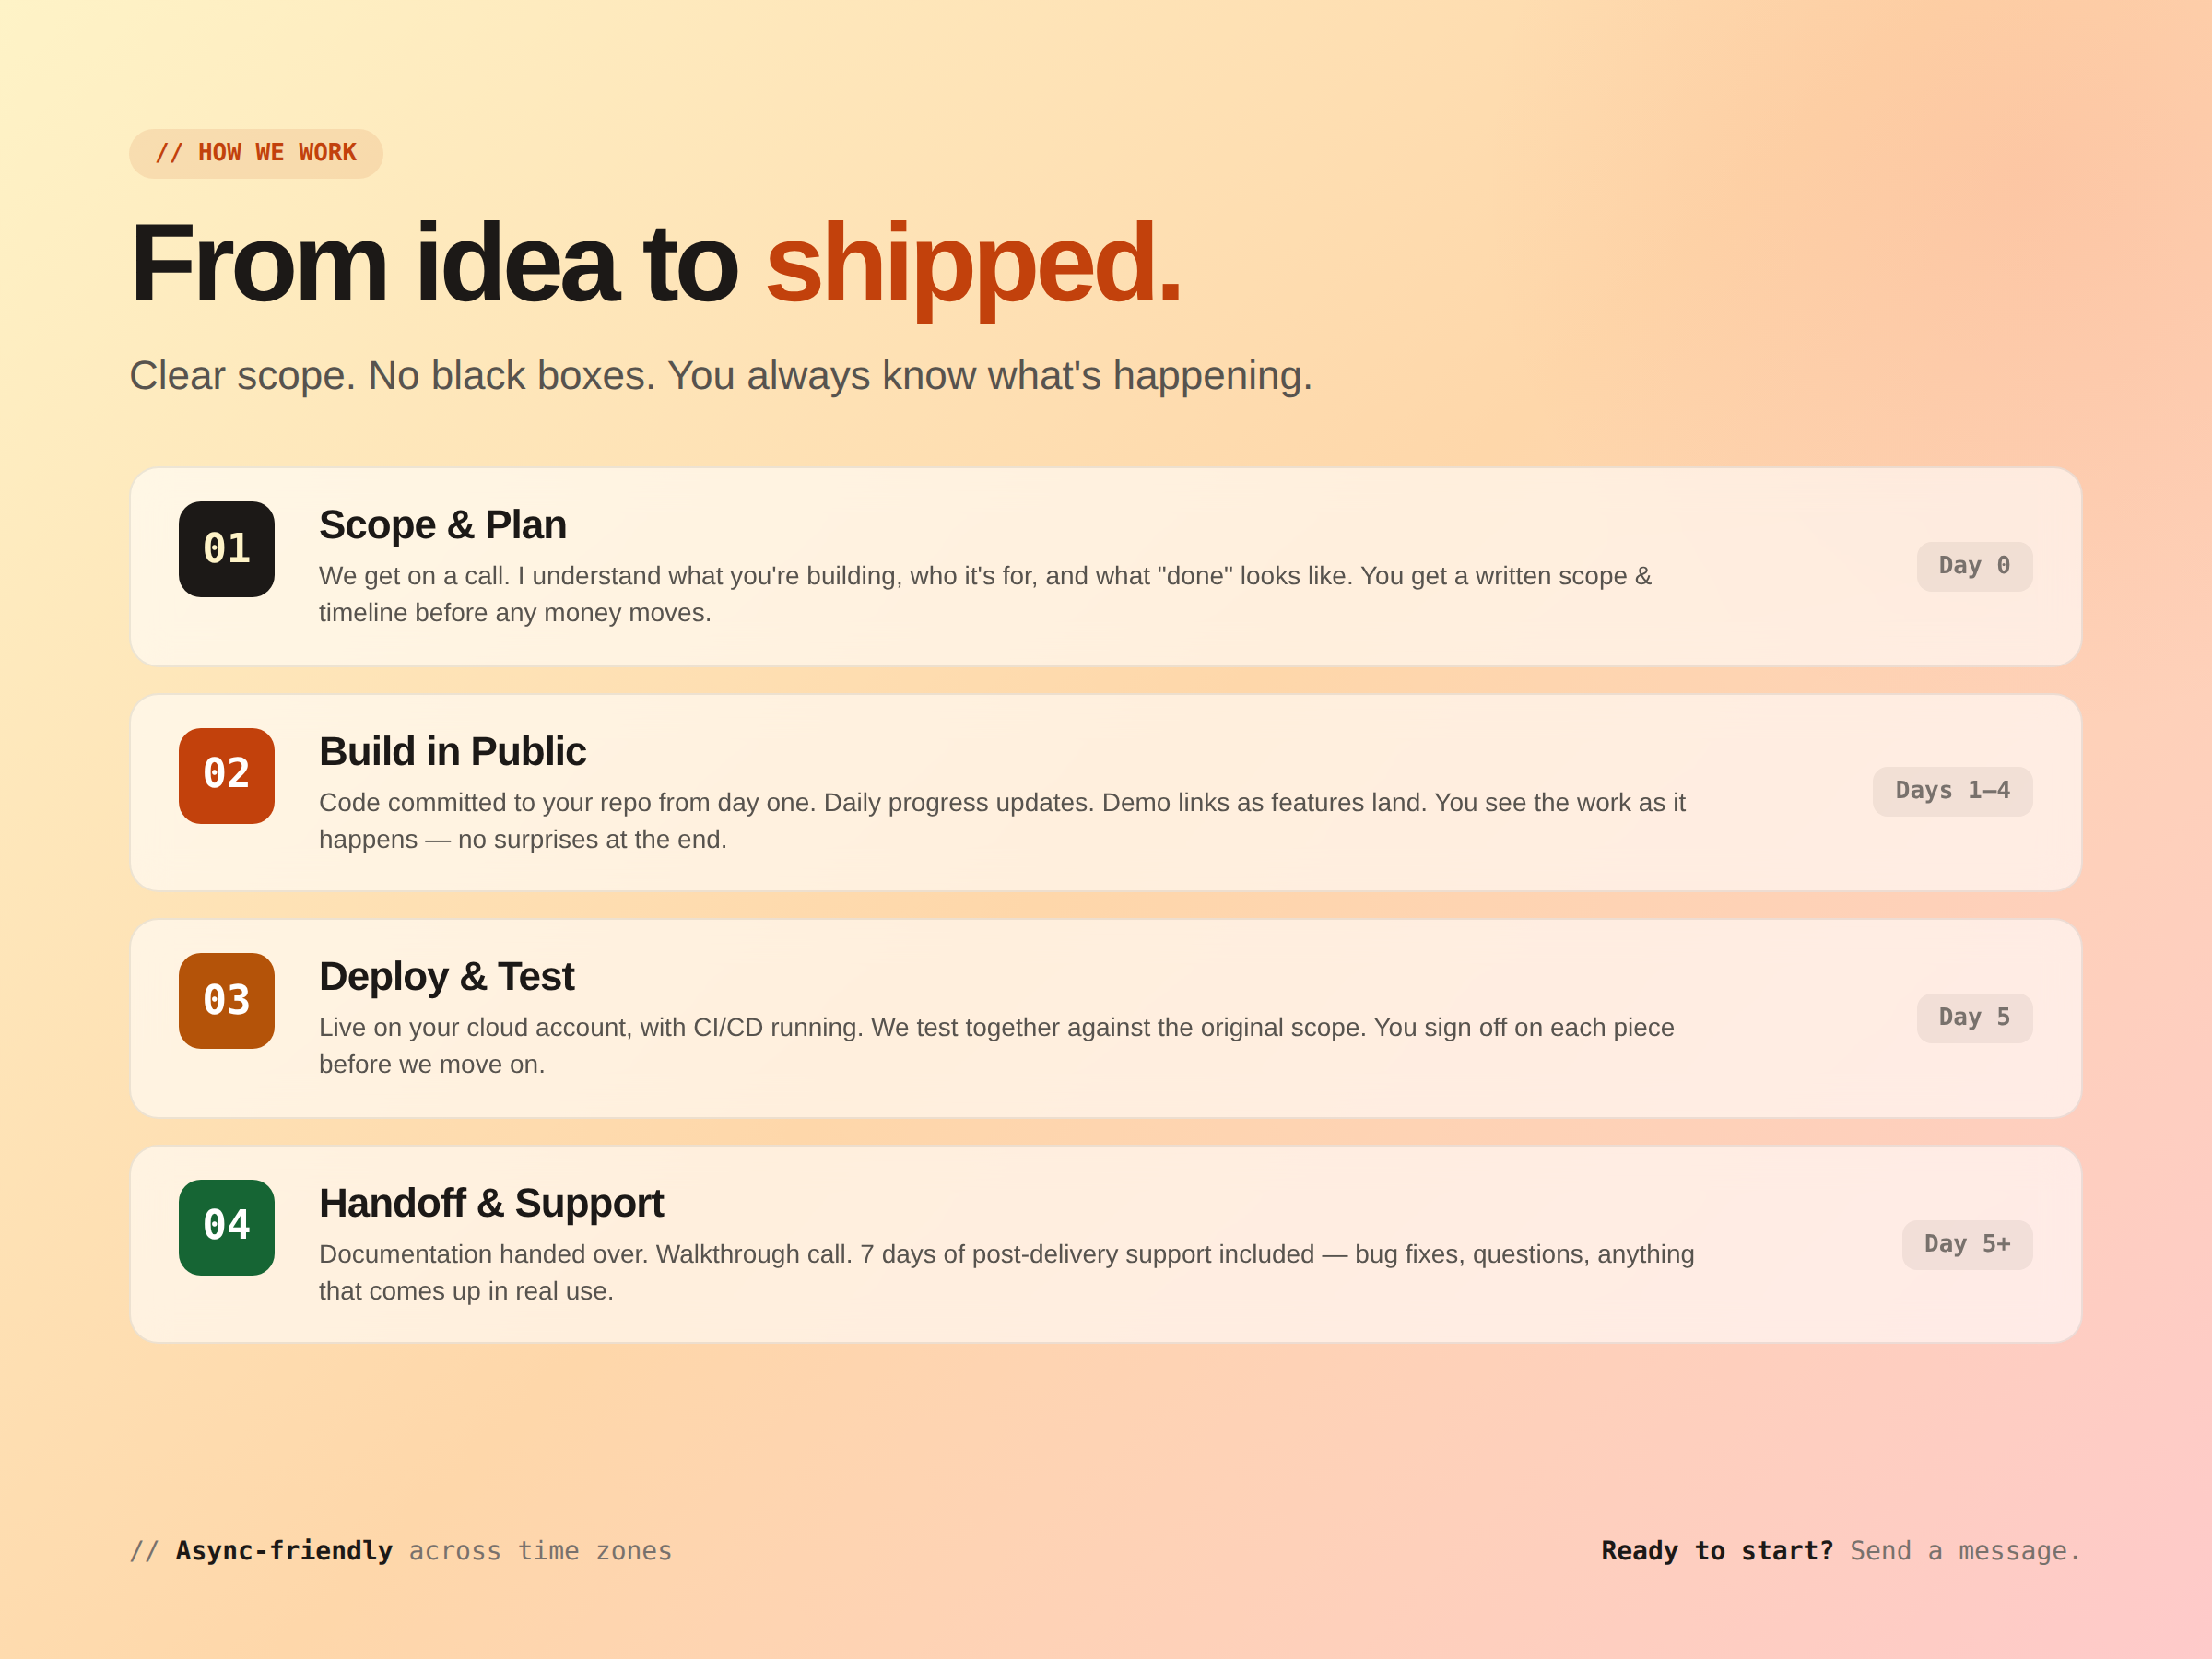Viewport: 2212px width, 1659px height.
Task: Select the "Day 5+" timeline tag
Action: point(1967,1245)
